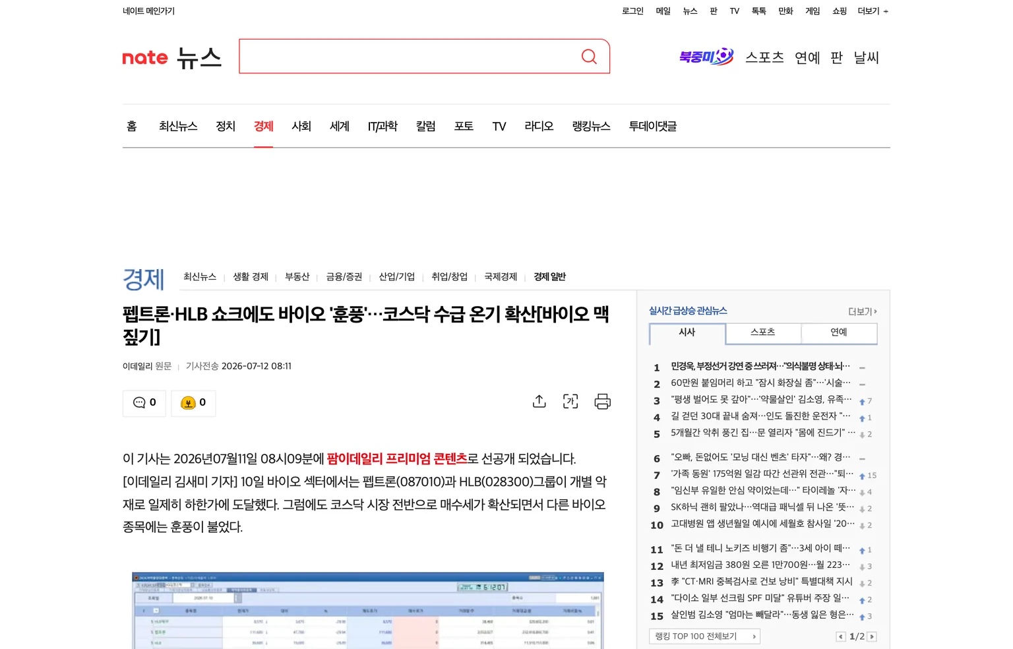
Task: Select the 시사 ranking tab
Action: click(687, 332)
